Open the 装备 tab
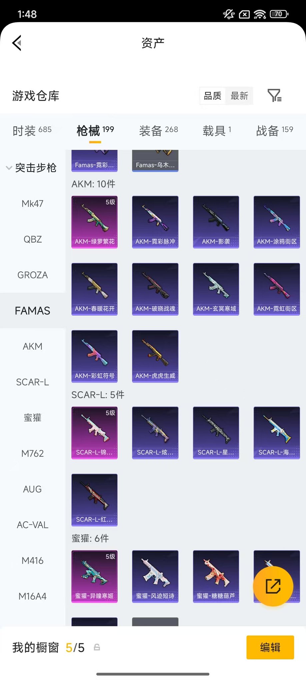This screenshot has width=306, height=680. tap(159, 130)
